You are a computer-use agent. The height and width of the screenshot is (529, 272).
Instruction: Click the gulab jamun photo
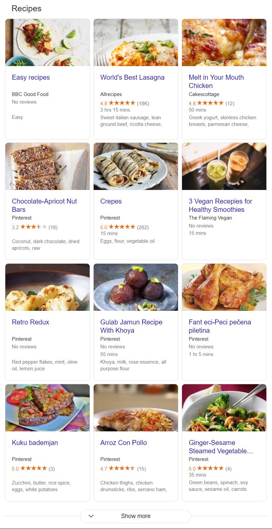click(x=136, y=287)
